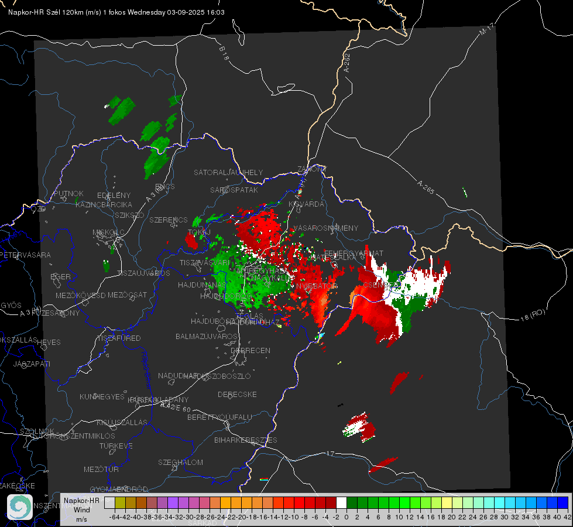Click the SZIKSZÓ town label

129,215
